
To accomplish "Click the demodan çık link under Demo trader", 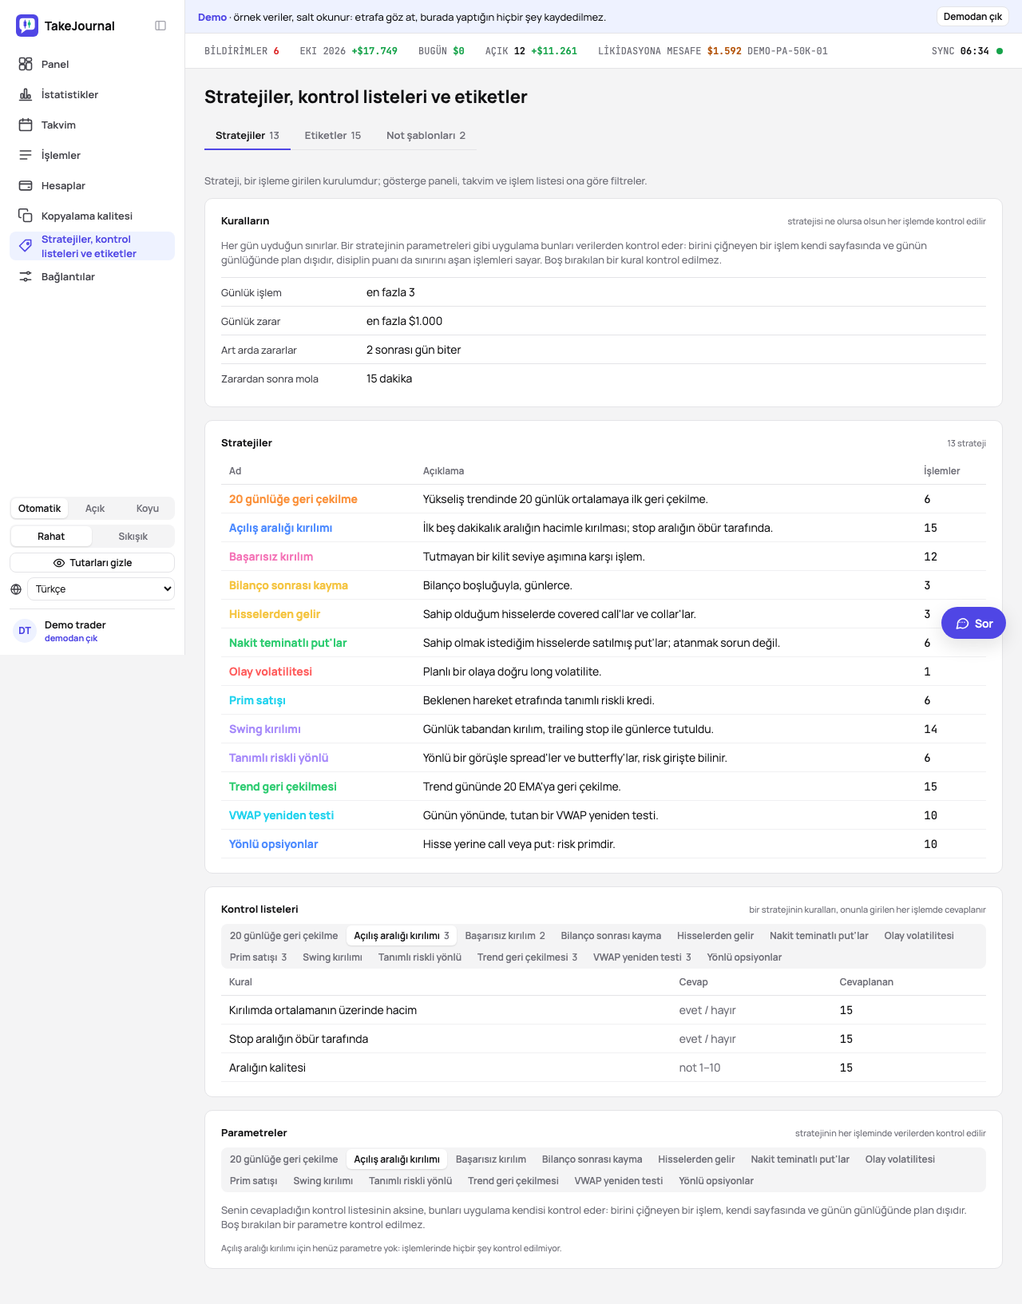I will [x=71, y=639].
